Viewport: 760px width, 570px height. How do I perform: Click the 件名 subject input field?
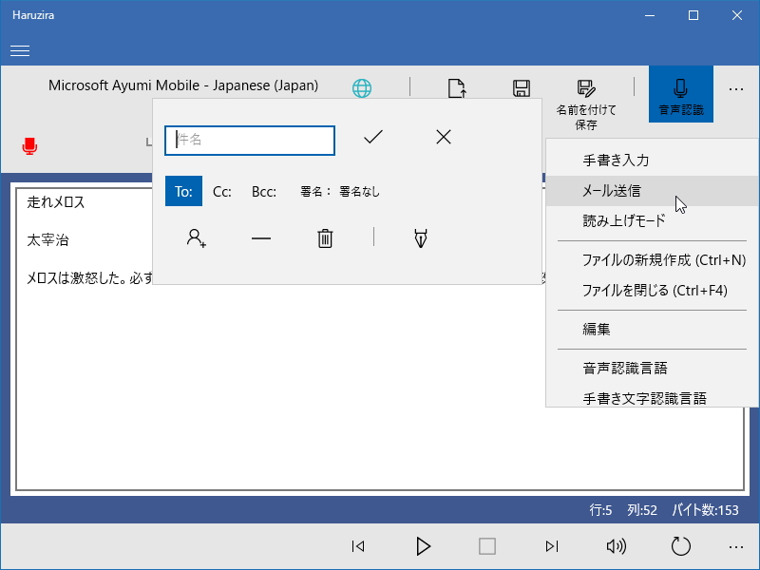tap(249, 140)
